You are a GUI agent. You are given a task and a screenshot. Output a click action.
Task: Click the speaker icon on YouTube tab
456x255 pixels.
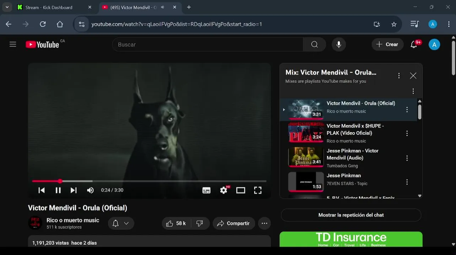click(x=162, y=7)
